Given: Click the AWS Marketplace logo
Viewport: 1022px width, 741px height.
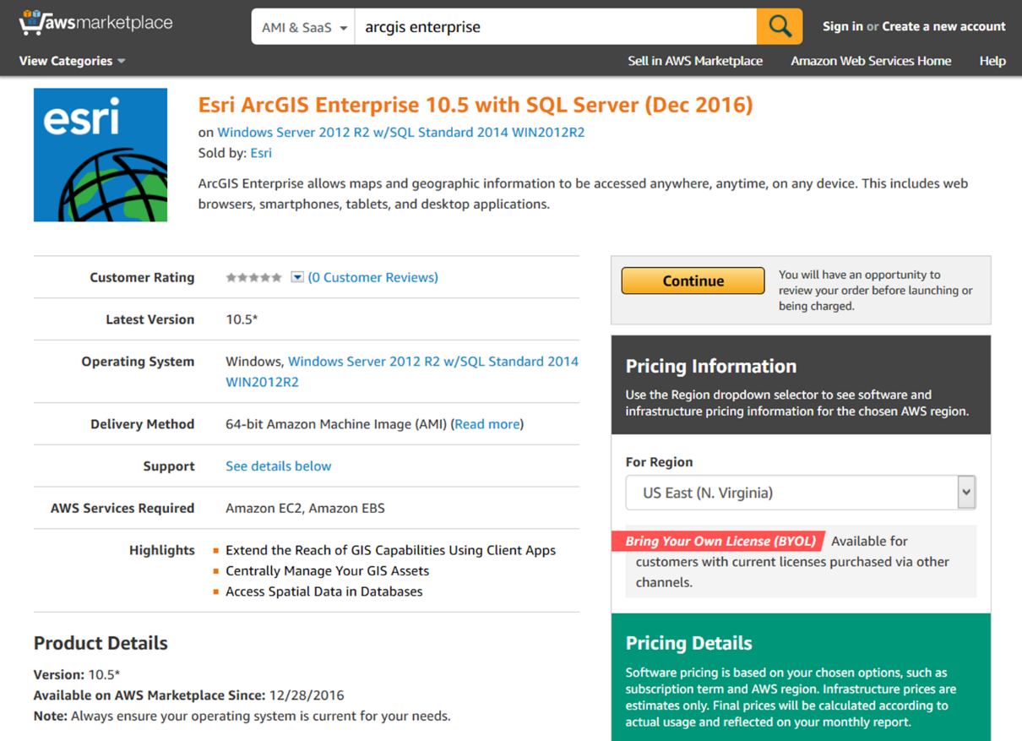Looking at the screenshot, I should (x=95, y=23).
